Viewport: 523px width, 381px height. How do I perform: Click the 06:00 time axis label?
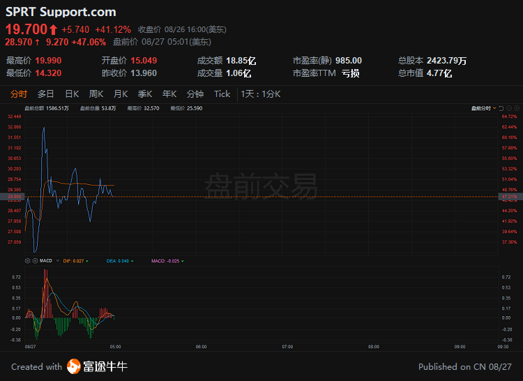point(201,347)
